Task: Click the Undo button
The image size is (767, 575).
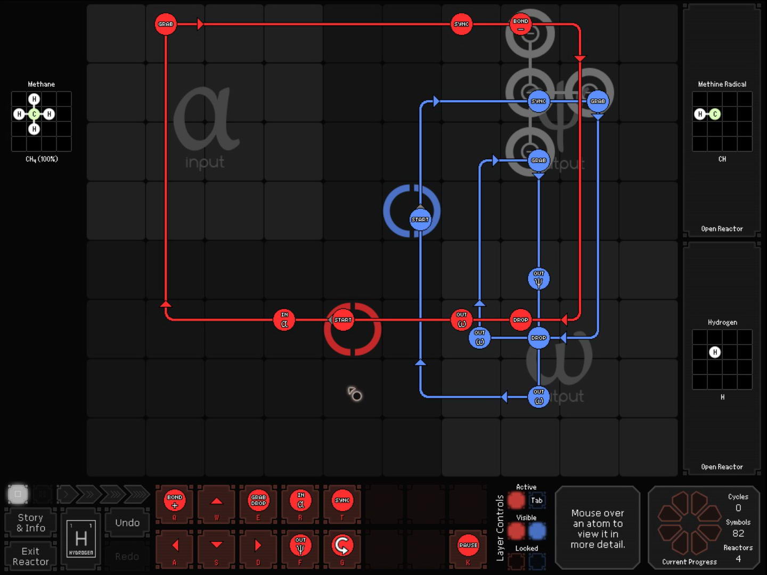Action: [127, 523]
